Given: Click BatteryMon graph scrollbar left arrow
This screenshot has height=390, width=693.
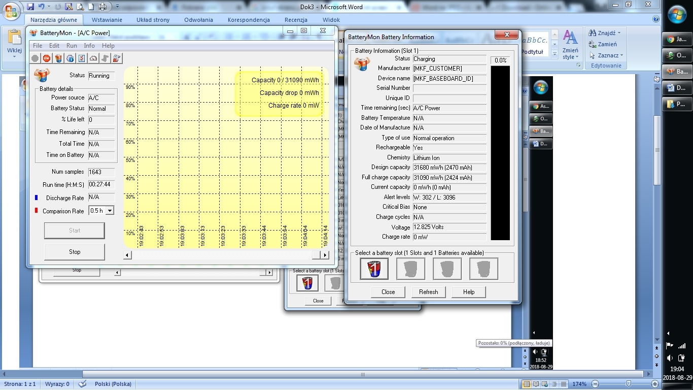Looking at the screenshot, I should (128, 255).
